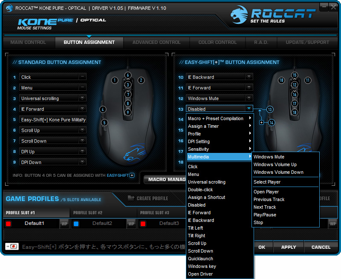Select Quicklaunch in dropdown list
Viewport: 341px width, 279px height.
(220, 259)
